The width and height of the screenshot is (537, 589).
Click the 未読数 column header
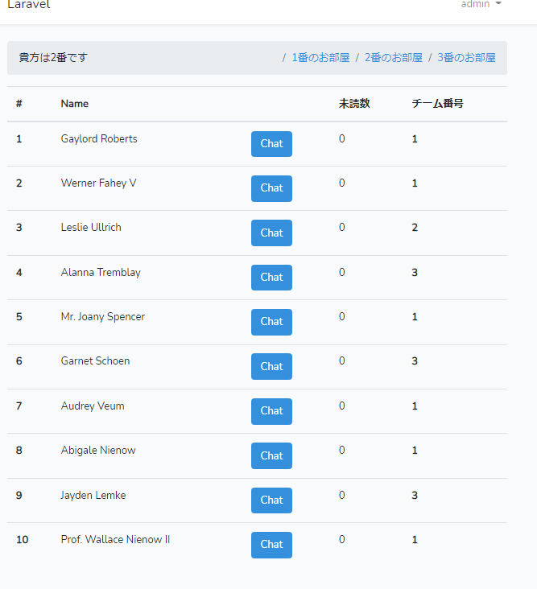[x=354, y=104]
